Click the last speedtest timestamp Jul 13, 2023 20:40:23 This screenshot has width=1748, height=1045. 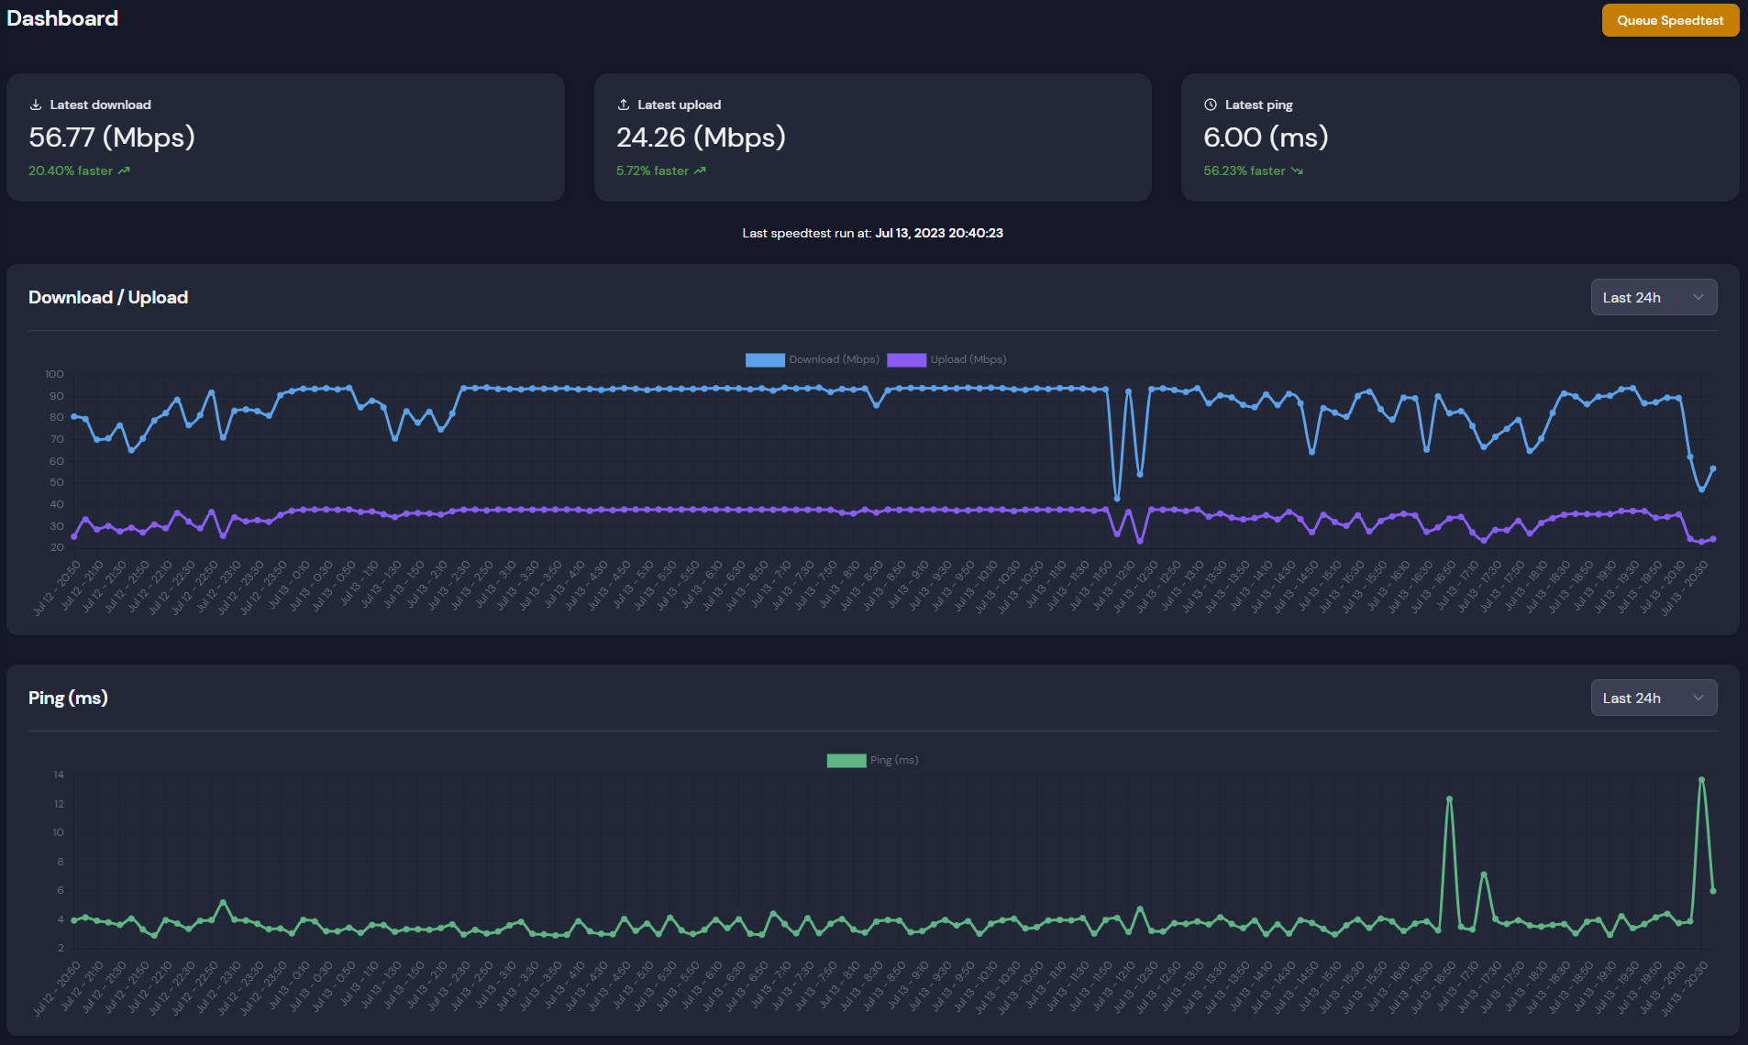click(x=939, y=233)
